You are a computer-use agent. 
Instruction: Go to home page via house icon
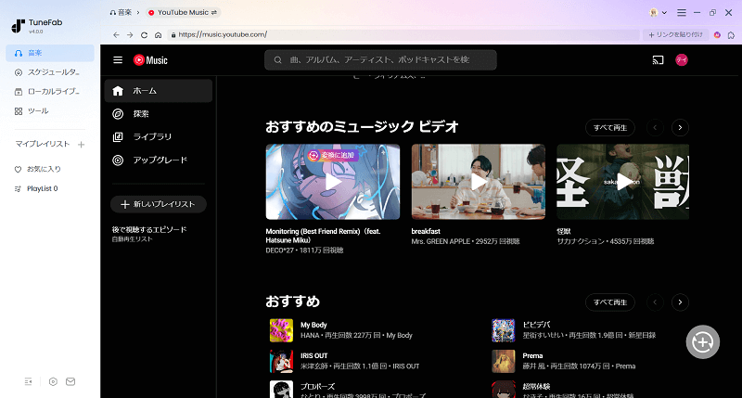(158, 34)
